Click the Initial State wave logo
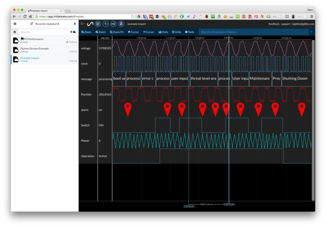 click(x=90, y=24)
